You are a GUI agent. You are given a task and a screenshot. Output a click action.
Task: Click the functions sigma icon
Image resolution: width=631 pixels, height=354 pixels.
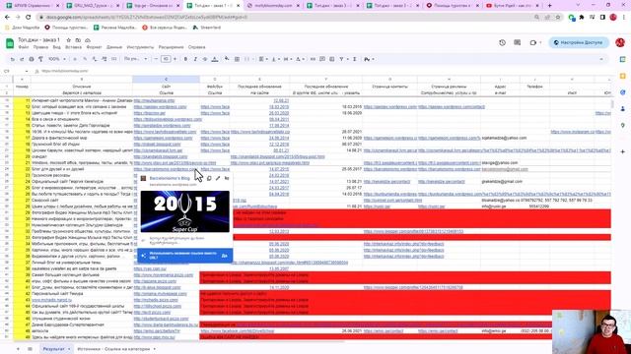coord(355,59)
